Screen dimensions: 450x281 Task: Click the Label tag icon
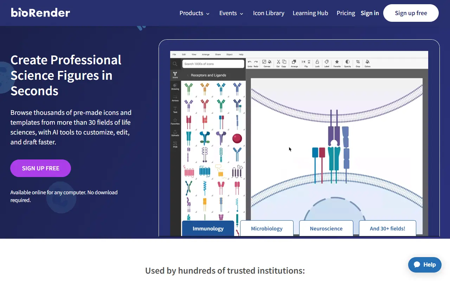tap(327, 62)
